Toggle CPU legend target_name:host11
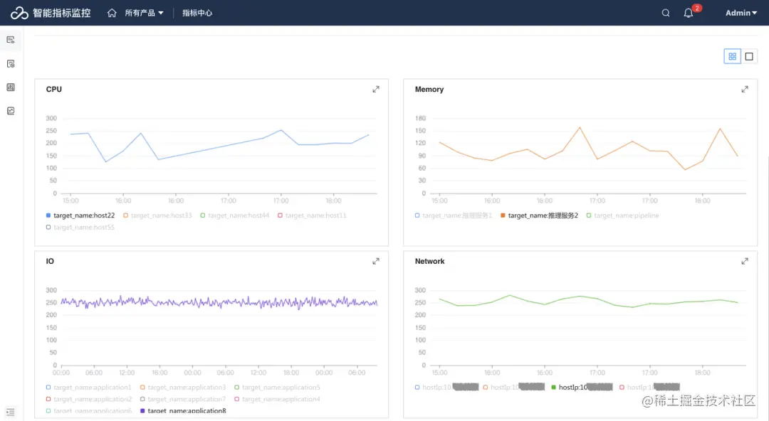 (x=312, y=215)
